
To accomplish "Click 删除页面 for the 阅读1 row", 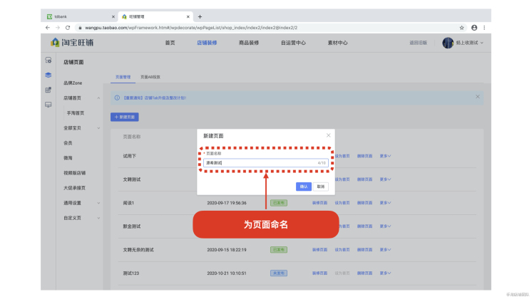I will [x=364, y=203].
